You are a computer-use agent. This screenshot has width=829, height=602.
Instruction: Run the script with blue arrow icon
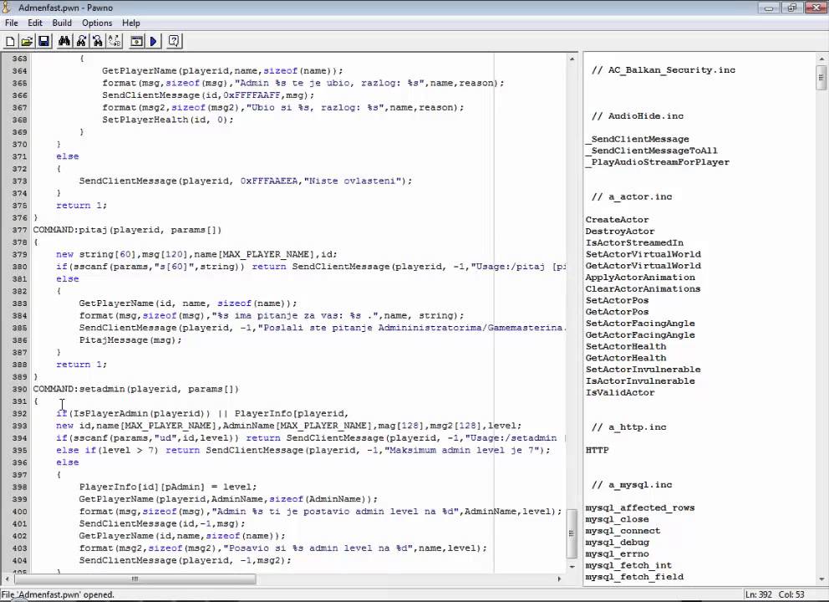click(153, 41)
